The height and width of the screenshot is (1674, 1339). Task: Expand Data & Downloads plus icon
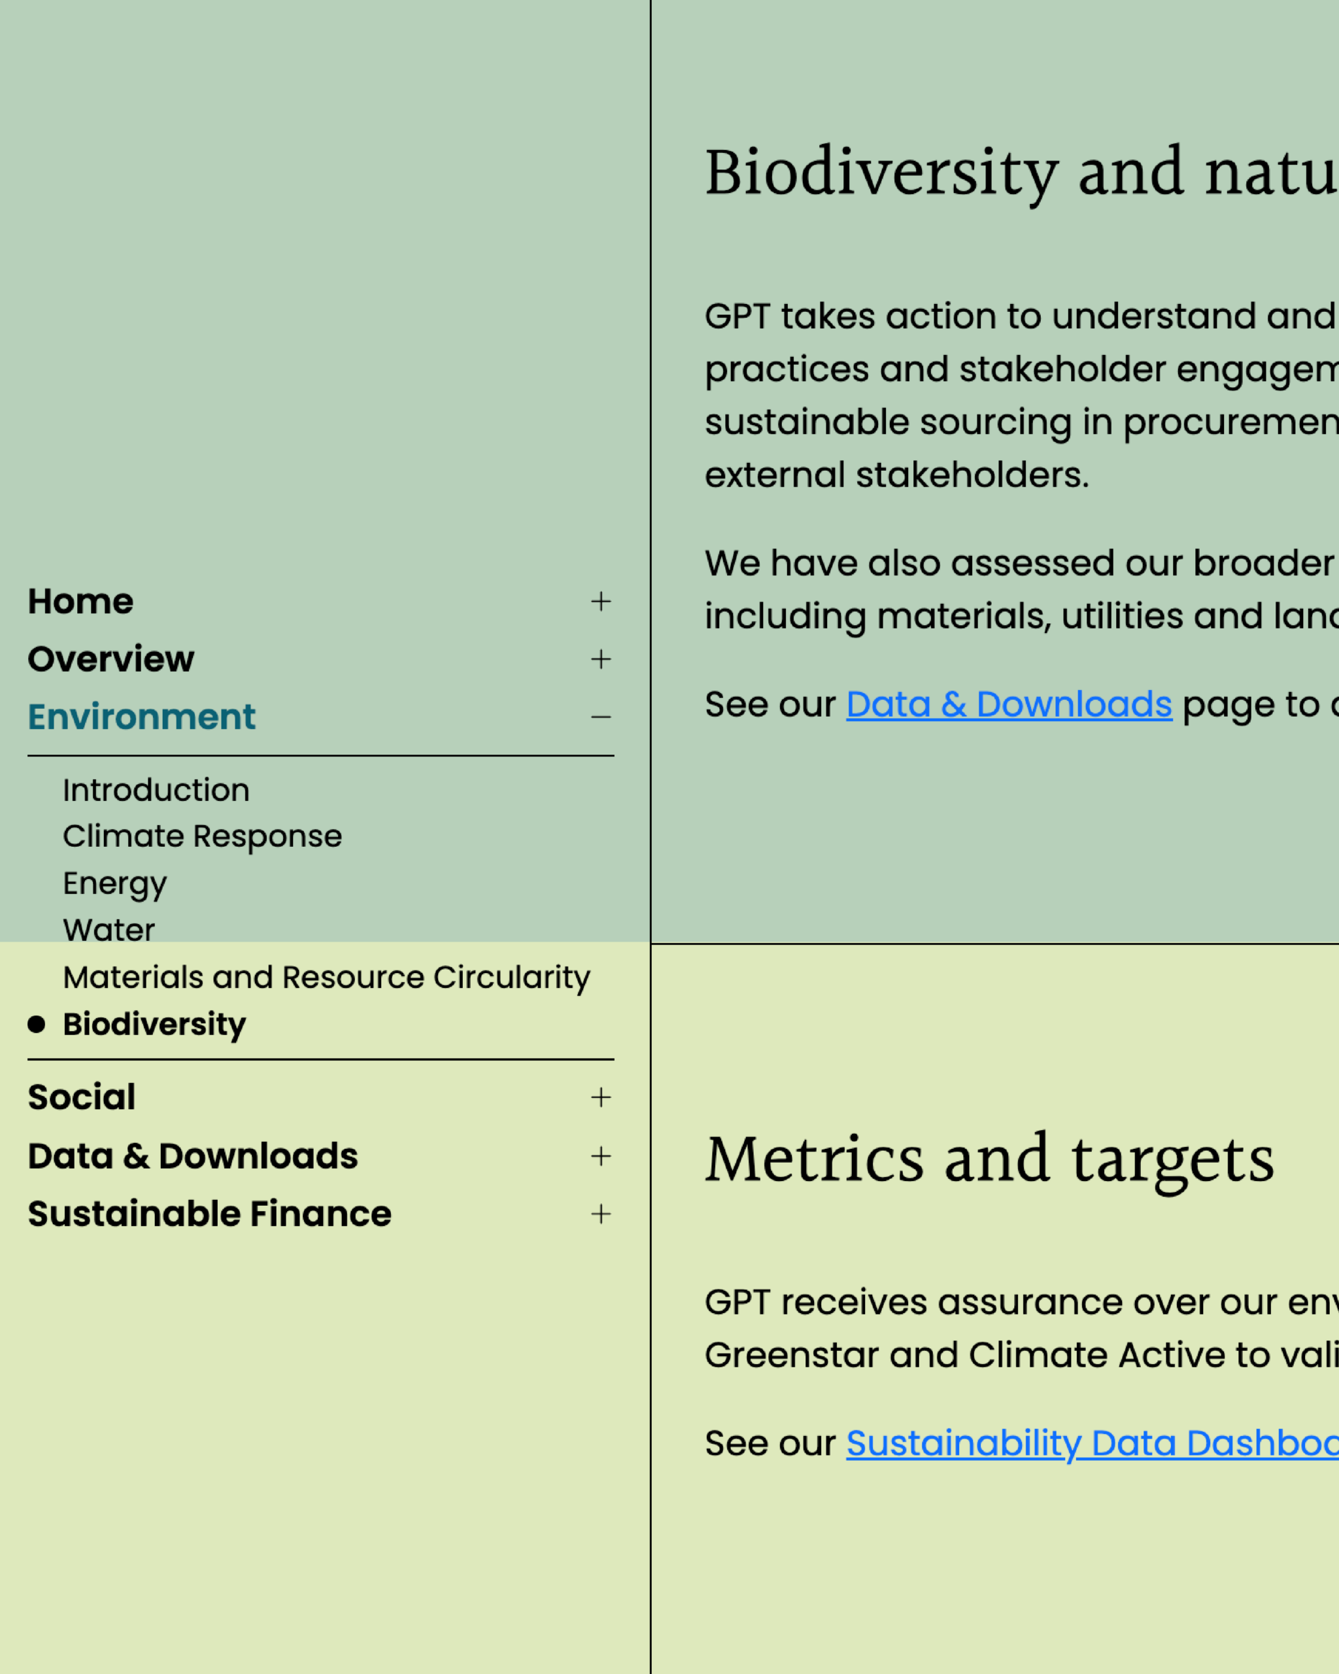pyautogui.click(x=601, y=1156)
